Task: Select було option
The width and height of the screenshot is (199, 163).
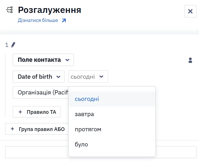Action: [x=112, y=144]
